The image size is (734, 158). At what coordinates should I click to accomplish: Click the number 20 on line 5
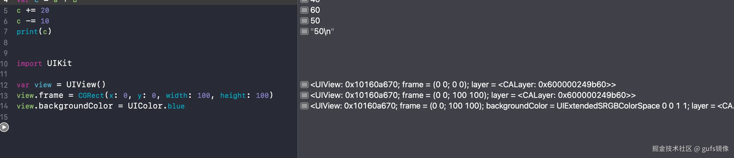click(45, 10)
